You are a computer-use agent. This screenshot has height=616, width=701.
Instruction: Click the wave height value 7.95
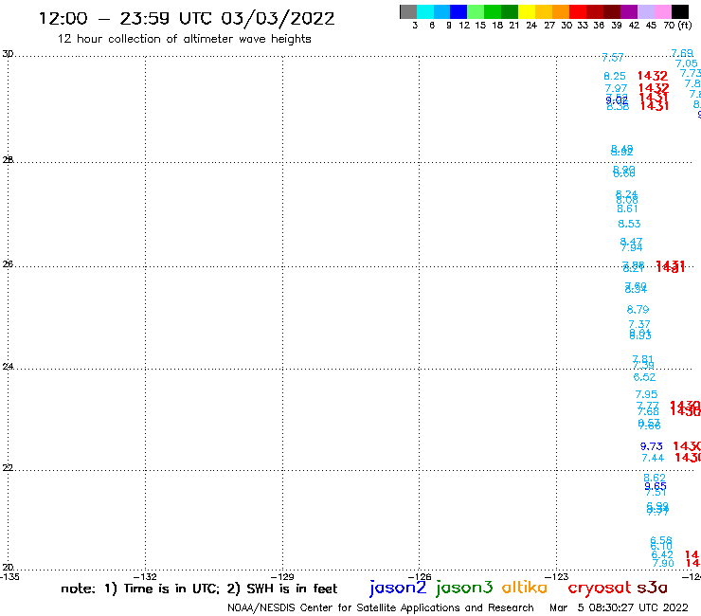coord(646,394)
